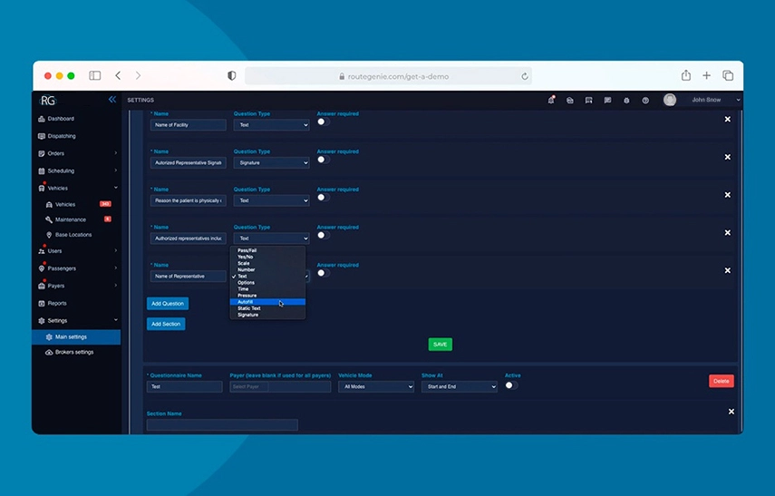This screenshot has height=496, width=775.
Task: Toggle Active switch for Test questionnaire
Action: point(511,385)
